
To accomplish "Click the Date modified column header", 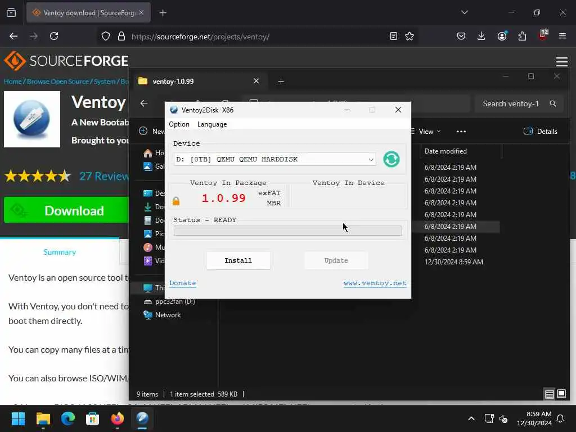I will (461, 151).
